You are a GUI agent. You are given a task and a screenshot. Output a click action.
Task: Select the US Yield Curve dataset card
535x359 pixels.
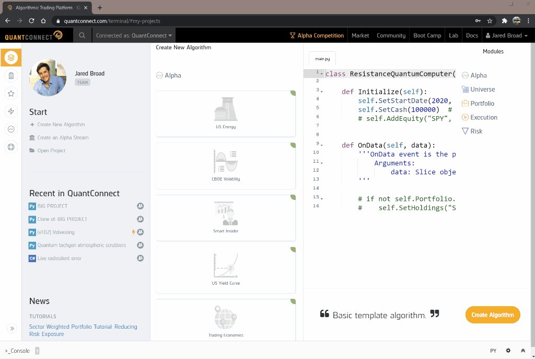click(x=226, y=270)
